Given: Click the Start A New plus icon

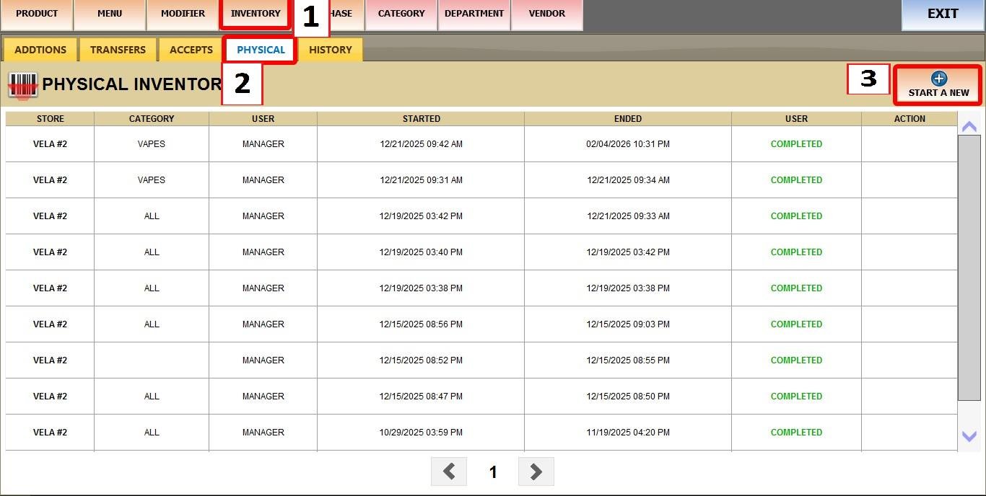Looking at the screenshot, I should (x=938, y=79).
